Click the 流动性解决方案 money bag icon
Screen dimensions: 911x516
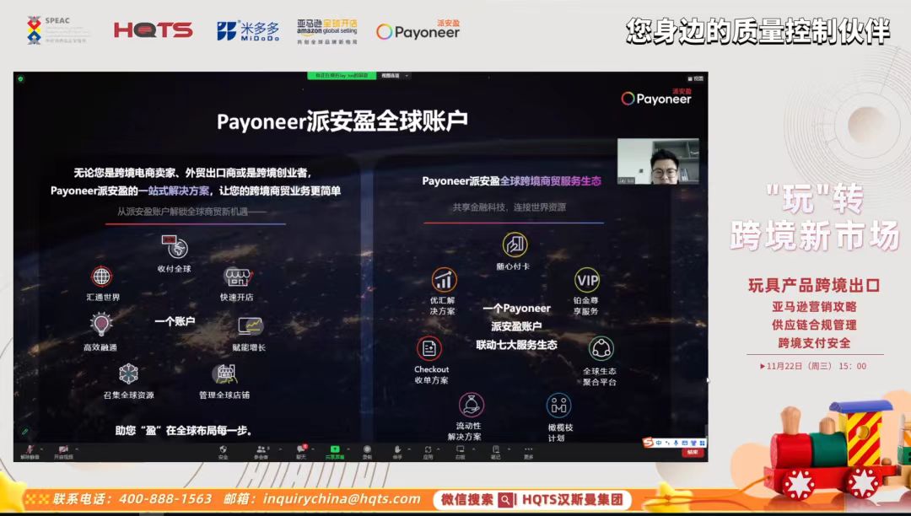(472, 405)
